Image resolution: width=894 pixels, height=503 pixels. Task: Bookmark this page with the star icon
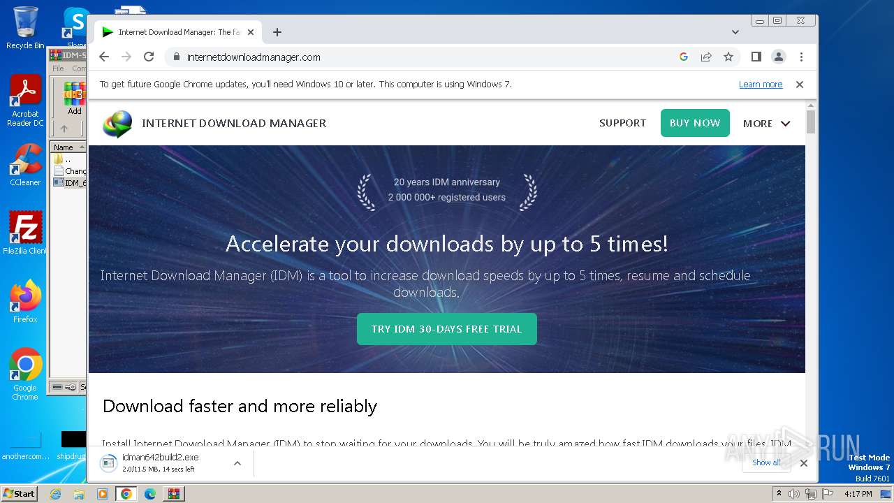click(x=728, y=57)
